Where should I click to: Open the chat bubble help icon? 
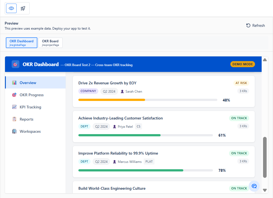click(254, 186)
